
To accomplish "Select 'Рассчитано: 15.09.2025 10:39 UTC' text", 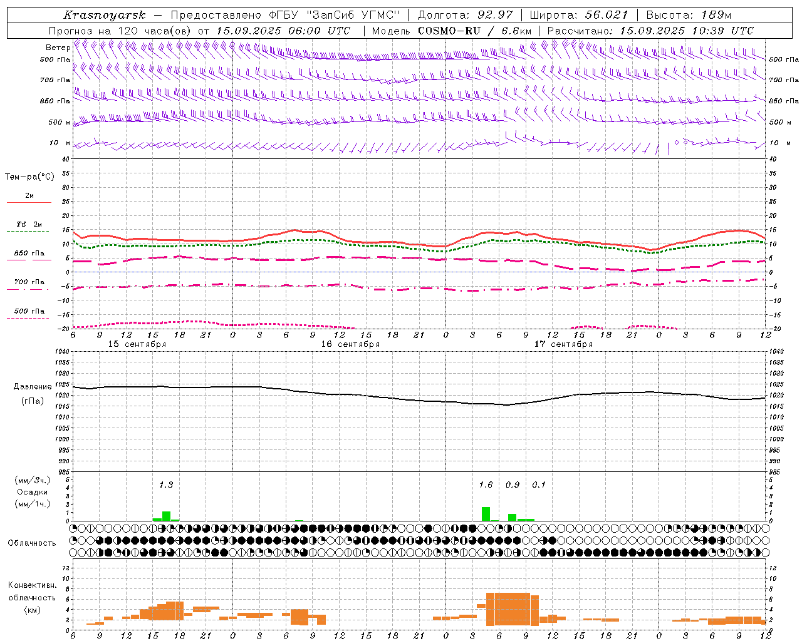I will click(650, 31).
